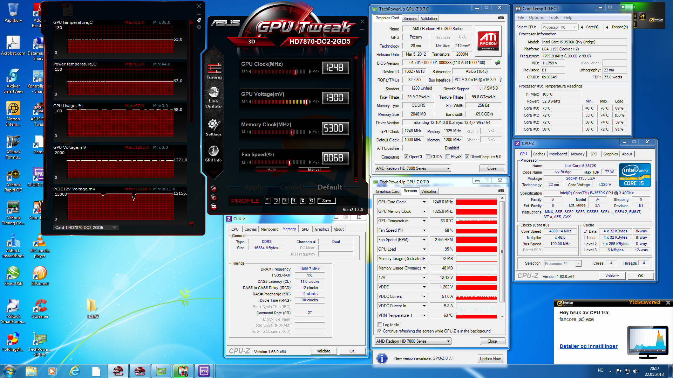673x378 pixels.
Task: Open the GPU Temperature sensor dropdown
Action: 424,221
